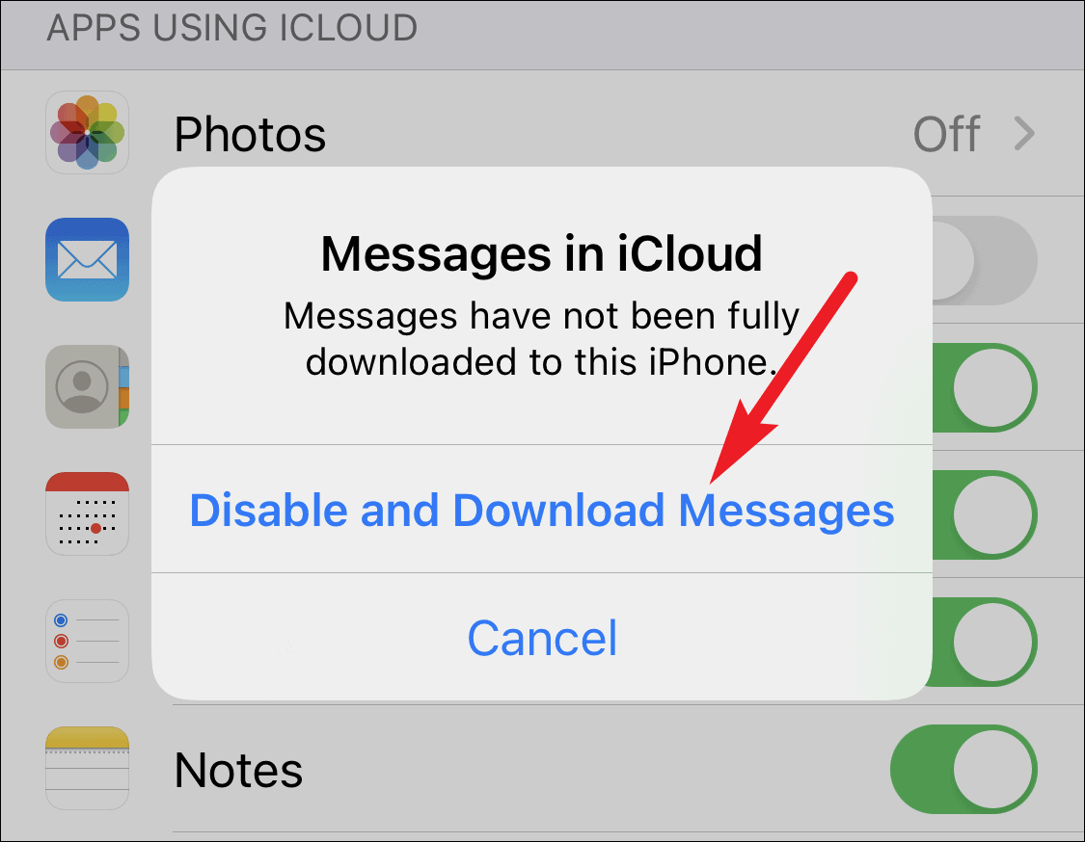Tap the messages not downloaded description text
1085x842 pixels.
(542, 339)
